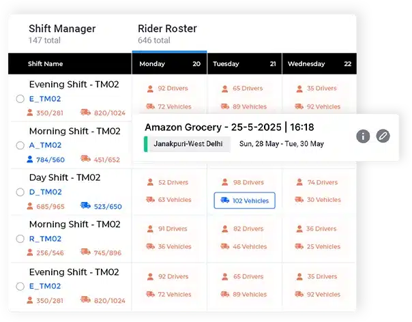Click blue truck icon beside 523/650
The height and width of the screenshot is (322, 412).
coord(85,205)
